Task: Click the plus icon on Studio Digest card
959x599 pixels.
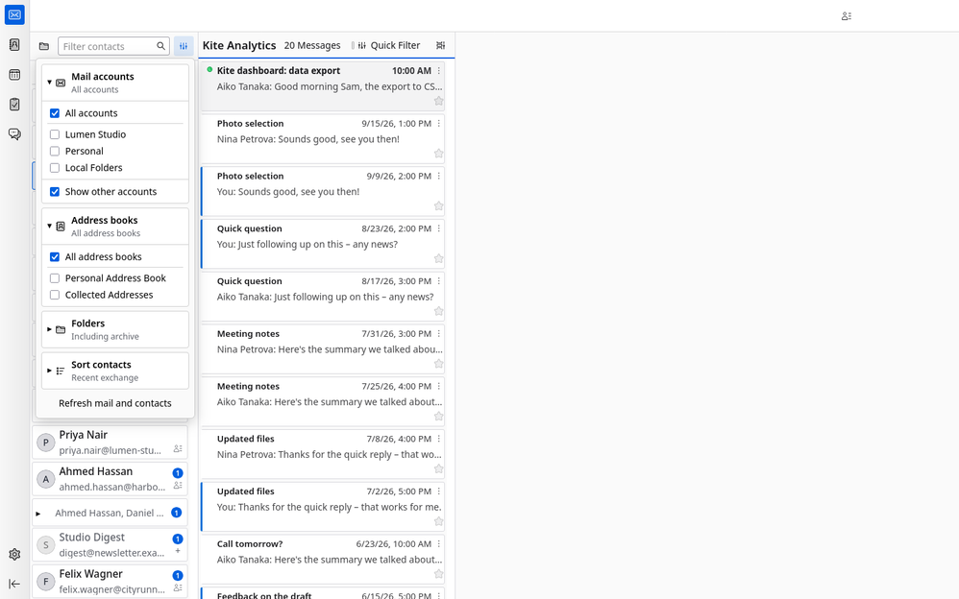Action: click(178, 551)
